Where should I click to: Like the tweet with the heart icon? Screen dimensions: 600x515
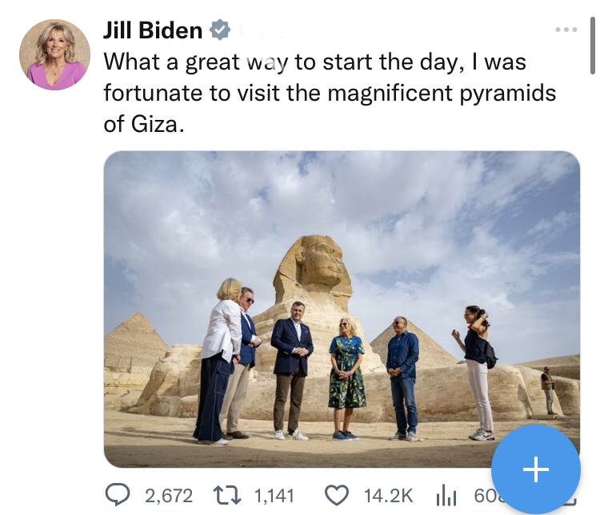tap(336, 495)
